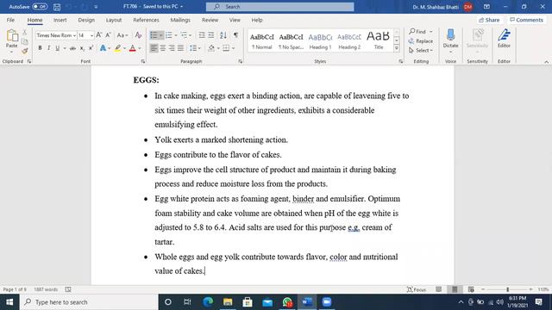Apply Title style
Viewport: 552px width, 310px height.
coord(379,40)
